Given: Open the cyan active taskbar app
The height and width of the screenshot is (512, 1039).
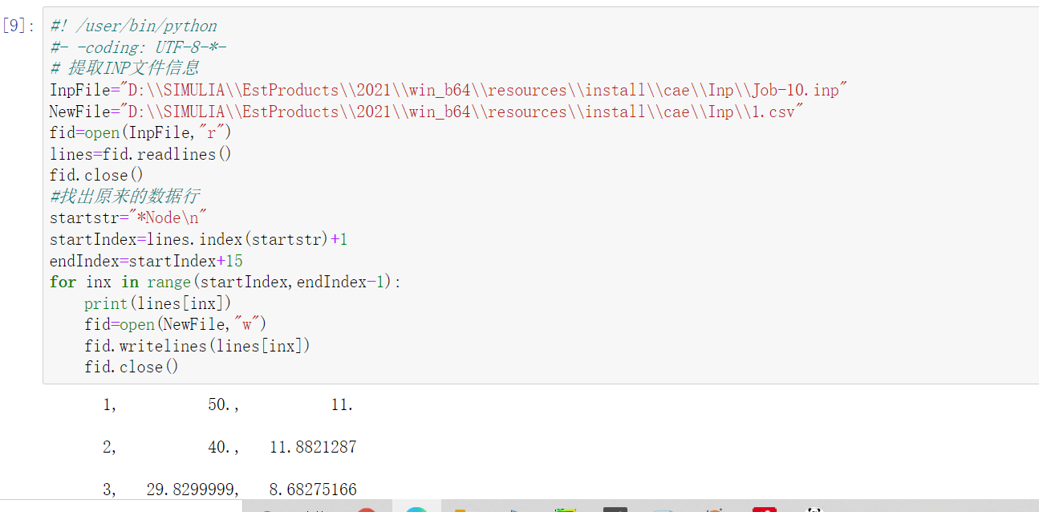Looking at the screenshot, I should [x=416, y=509].
